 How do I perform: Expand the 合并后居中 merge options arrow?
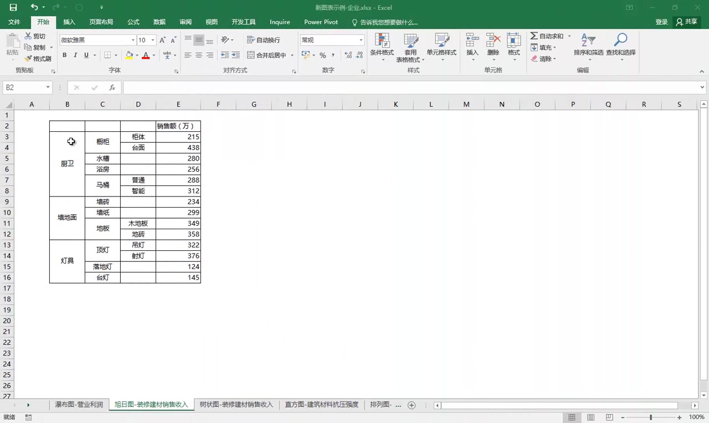[292, 55]
